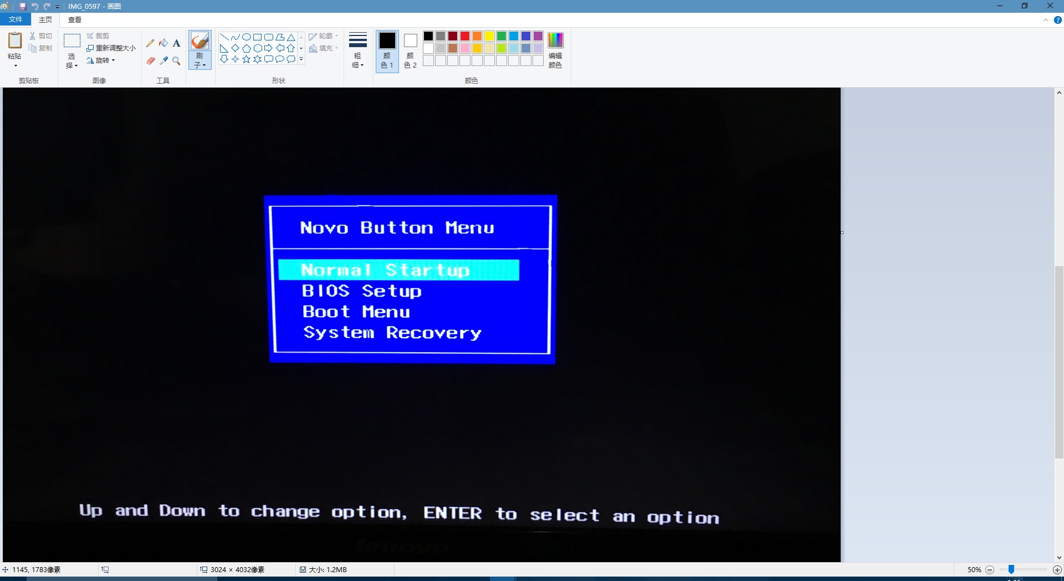Choose the yellow palette color
This screenshot has height=581, width=1064.
[489, 36]
